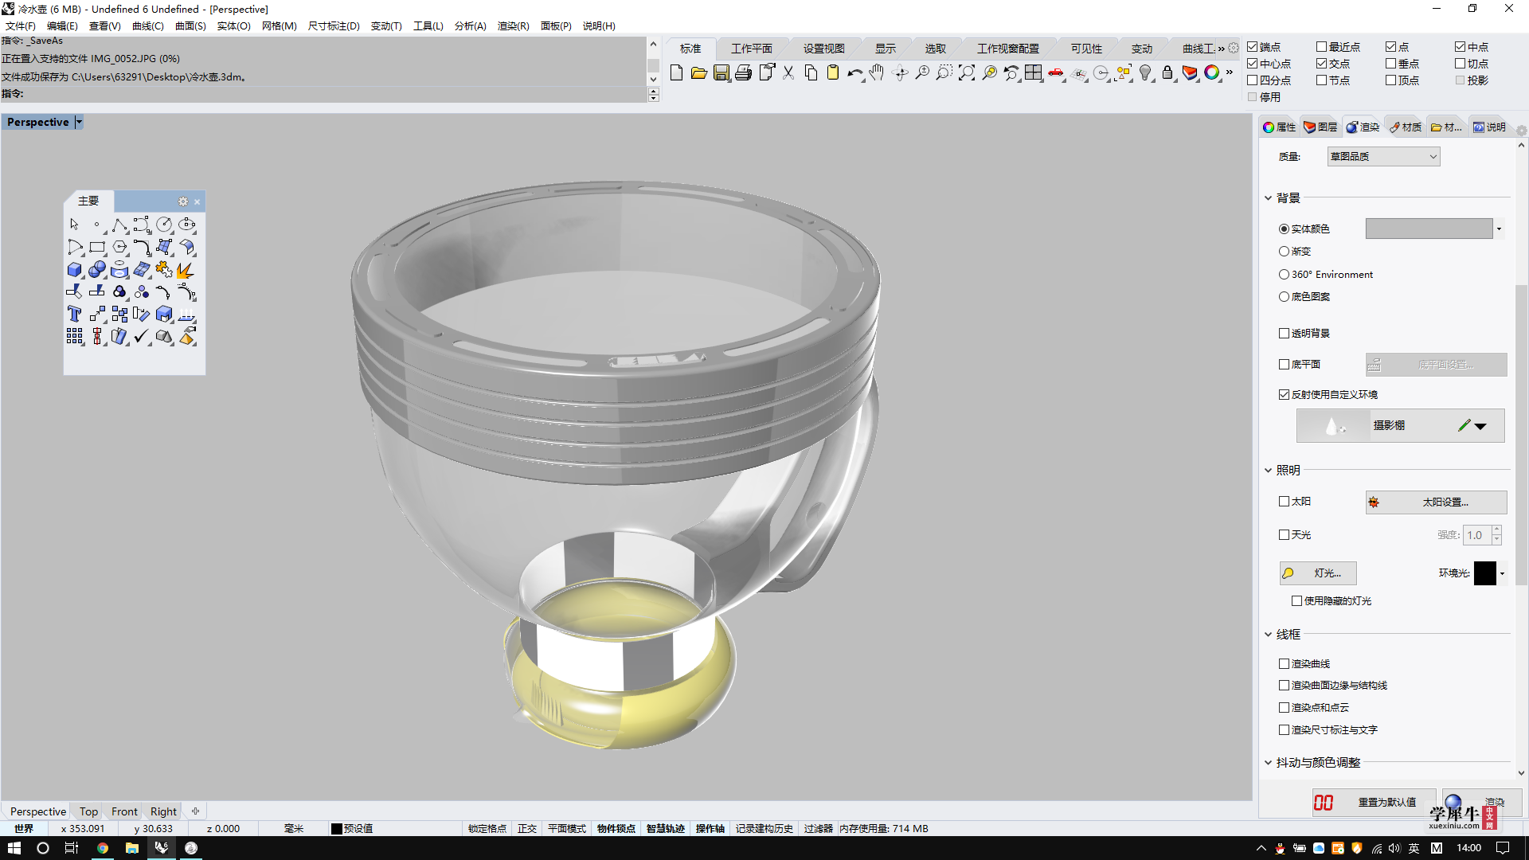The height and width of the screenshot is (860, 1529).
Task: Click the New file icon
Action: (x=676, y=73)
